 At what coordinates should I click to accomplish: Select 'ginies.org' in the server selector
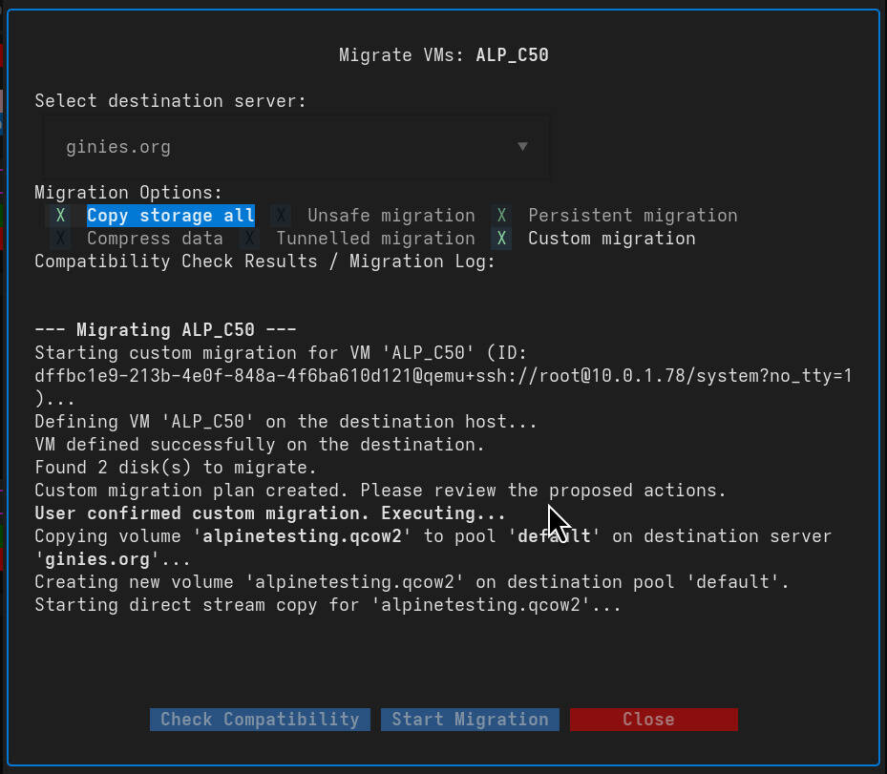[117, 146]
